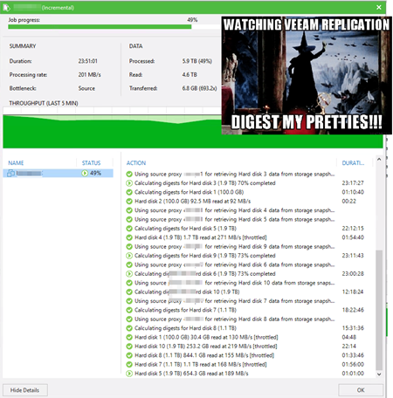Screen dimensions: 393x398
Task: Click success icon for Hard disk 8 proxy row
Action: pyautogui.click(x=129, y=319)
